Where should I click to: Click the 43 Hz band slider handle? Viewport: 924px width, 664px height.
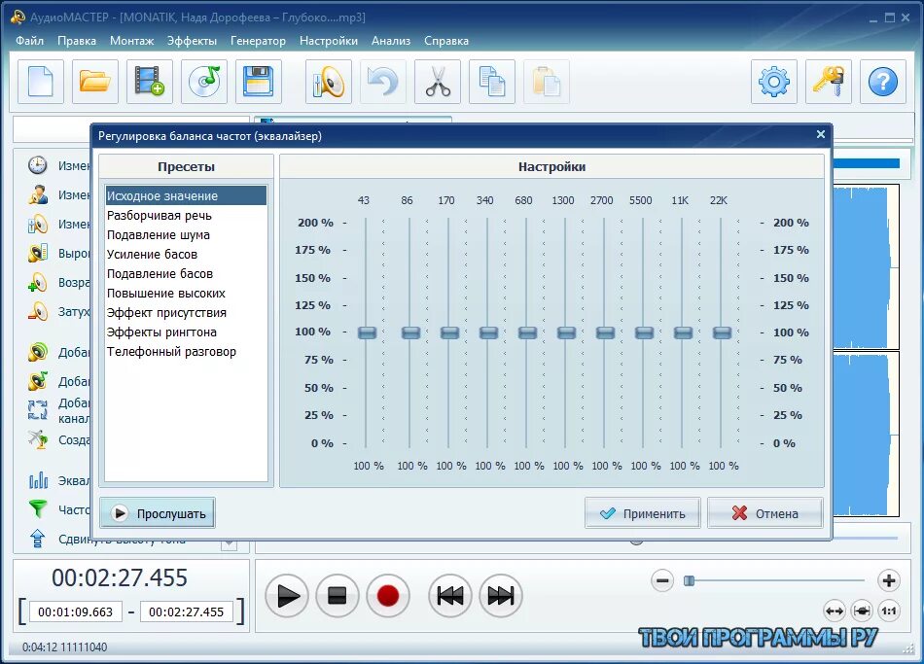pos(367,332)
